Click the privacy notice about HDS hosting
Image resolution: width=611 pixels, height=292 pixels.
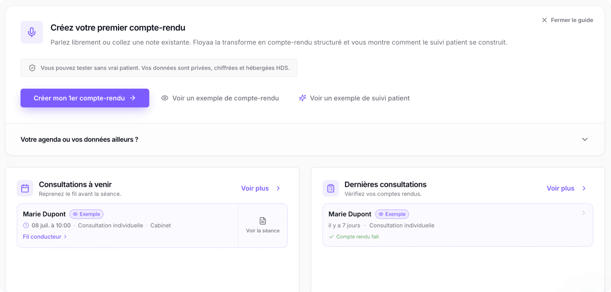(x=159, y=68)
